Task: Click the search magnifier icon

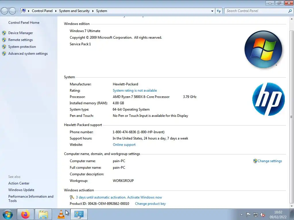Action: 290,11
